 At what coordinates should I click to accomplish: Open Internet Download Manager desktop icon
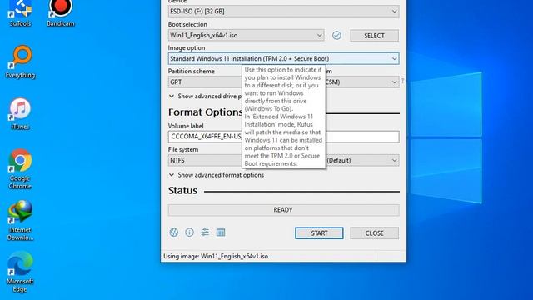tap(20, 220)
